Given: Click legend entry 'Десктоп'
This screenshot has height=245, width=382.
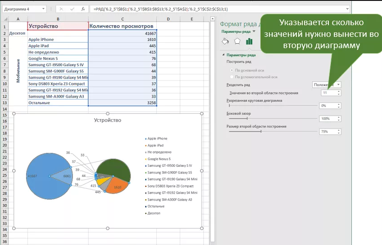Looking at the screenshot, I should click(x=154, y=213).
